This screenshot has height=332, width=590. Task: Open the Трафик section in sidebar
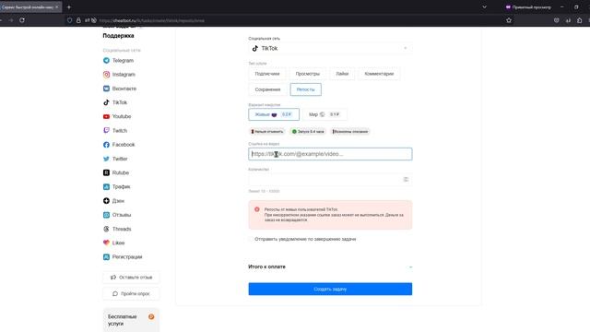[x=117, y=186]
